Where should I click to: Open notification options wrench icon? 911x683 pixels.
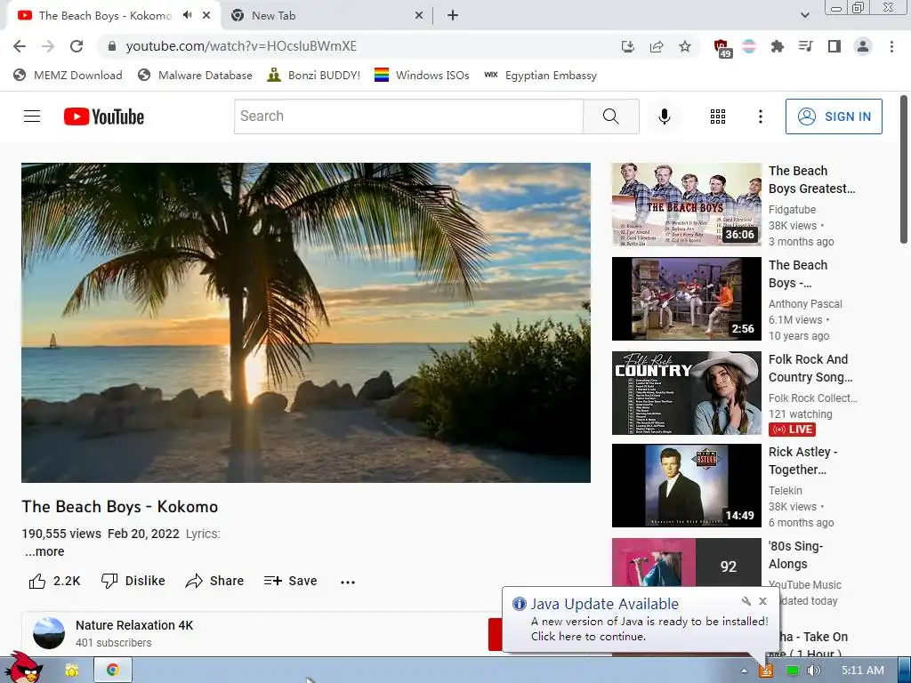tap(746, 601)
